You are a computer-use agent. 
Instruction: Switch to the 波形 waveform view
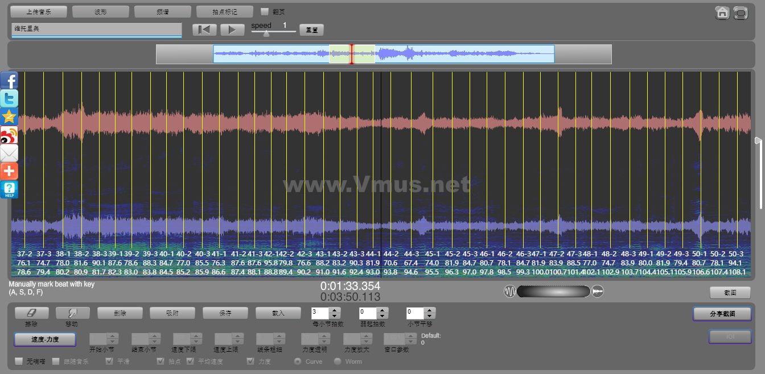click(x=101, y=11)
